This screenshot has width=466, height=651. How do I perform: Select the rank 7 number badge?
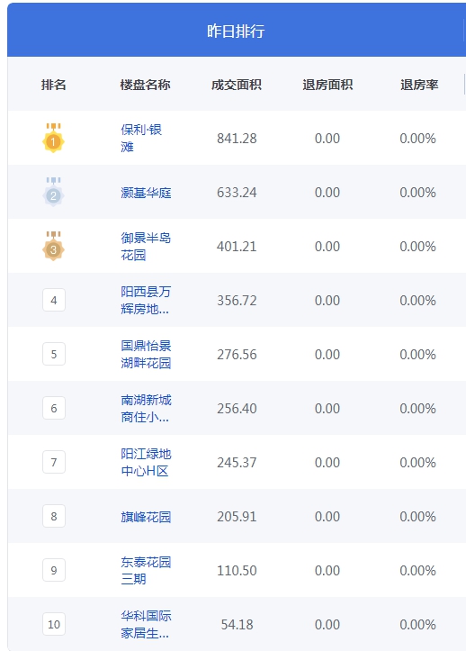coord(54,462)
